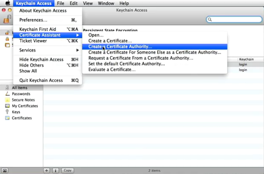Image resolution: width=264 pixels, height=174 pixels.
Task: Select Open... in Certificate Assistant submenu
Action: click(155, 35)
